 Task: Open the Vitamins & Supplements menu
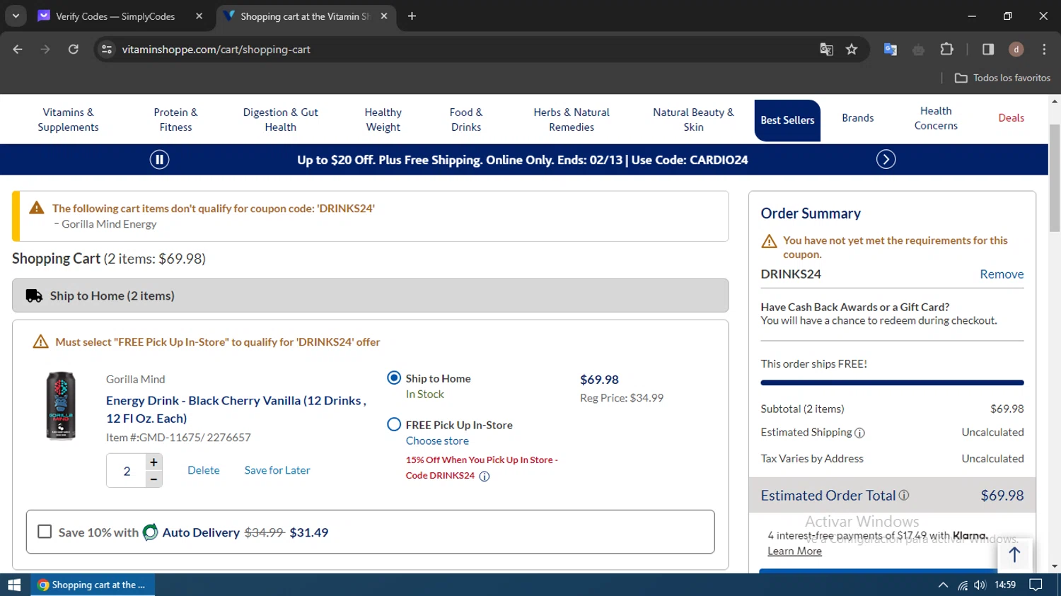[68, 119]
